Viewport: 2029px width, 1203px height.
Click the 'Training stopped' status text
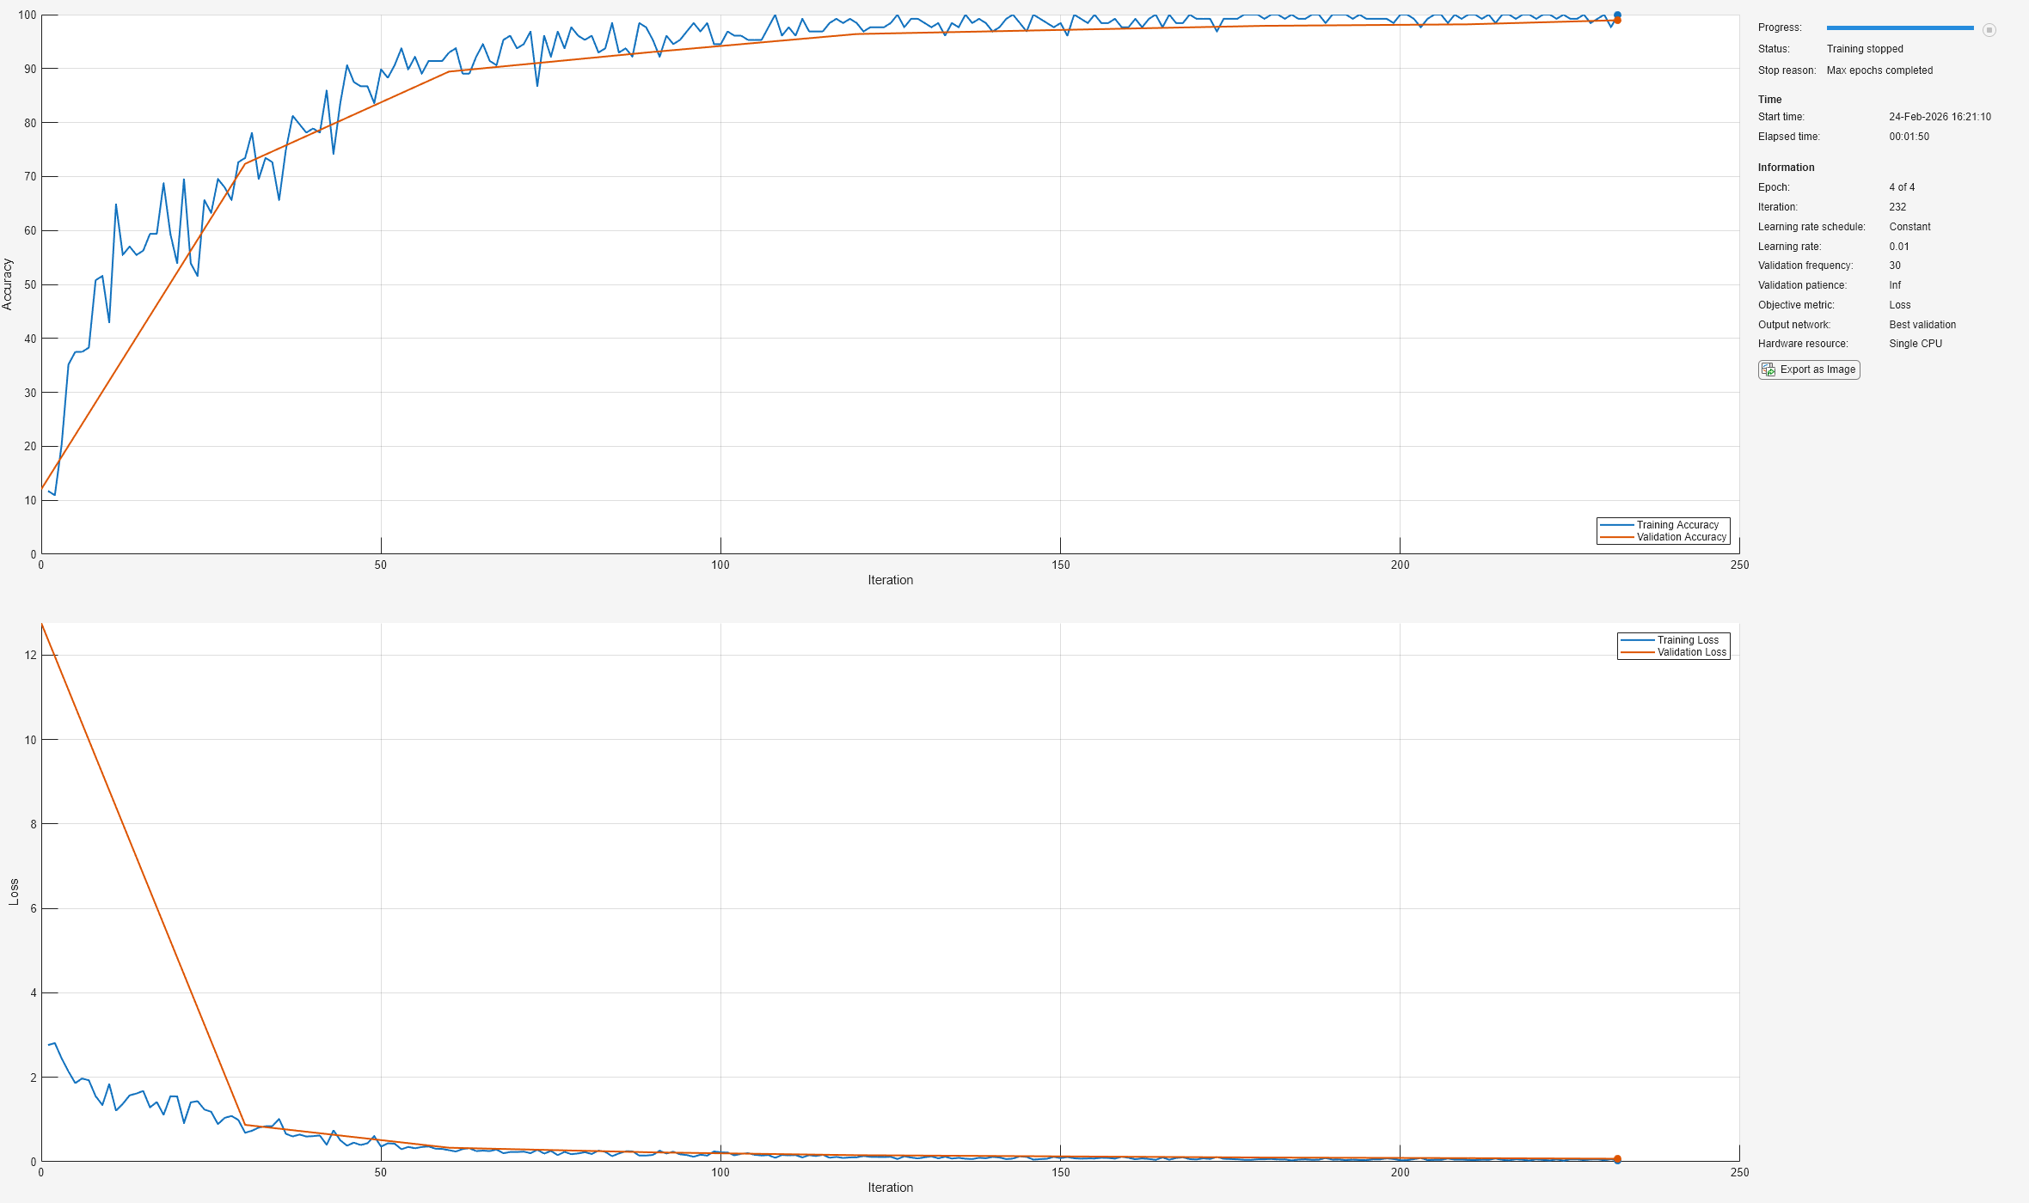click(1864, 49)
